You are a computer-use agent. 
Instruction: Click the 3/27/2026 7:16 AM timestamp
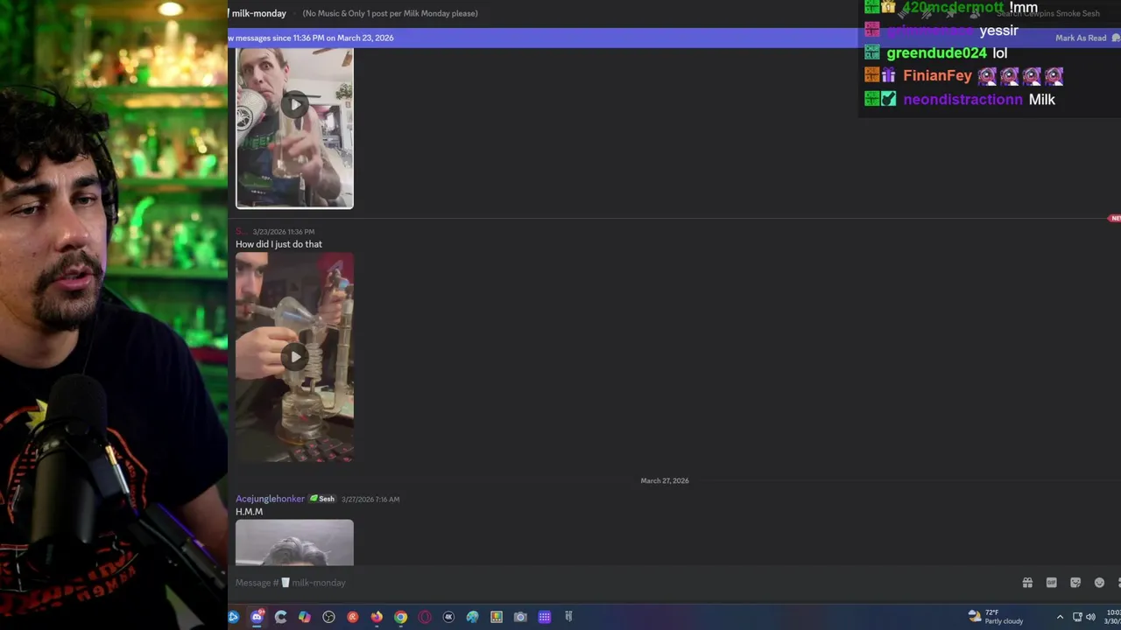click(x=370, y=499)
